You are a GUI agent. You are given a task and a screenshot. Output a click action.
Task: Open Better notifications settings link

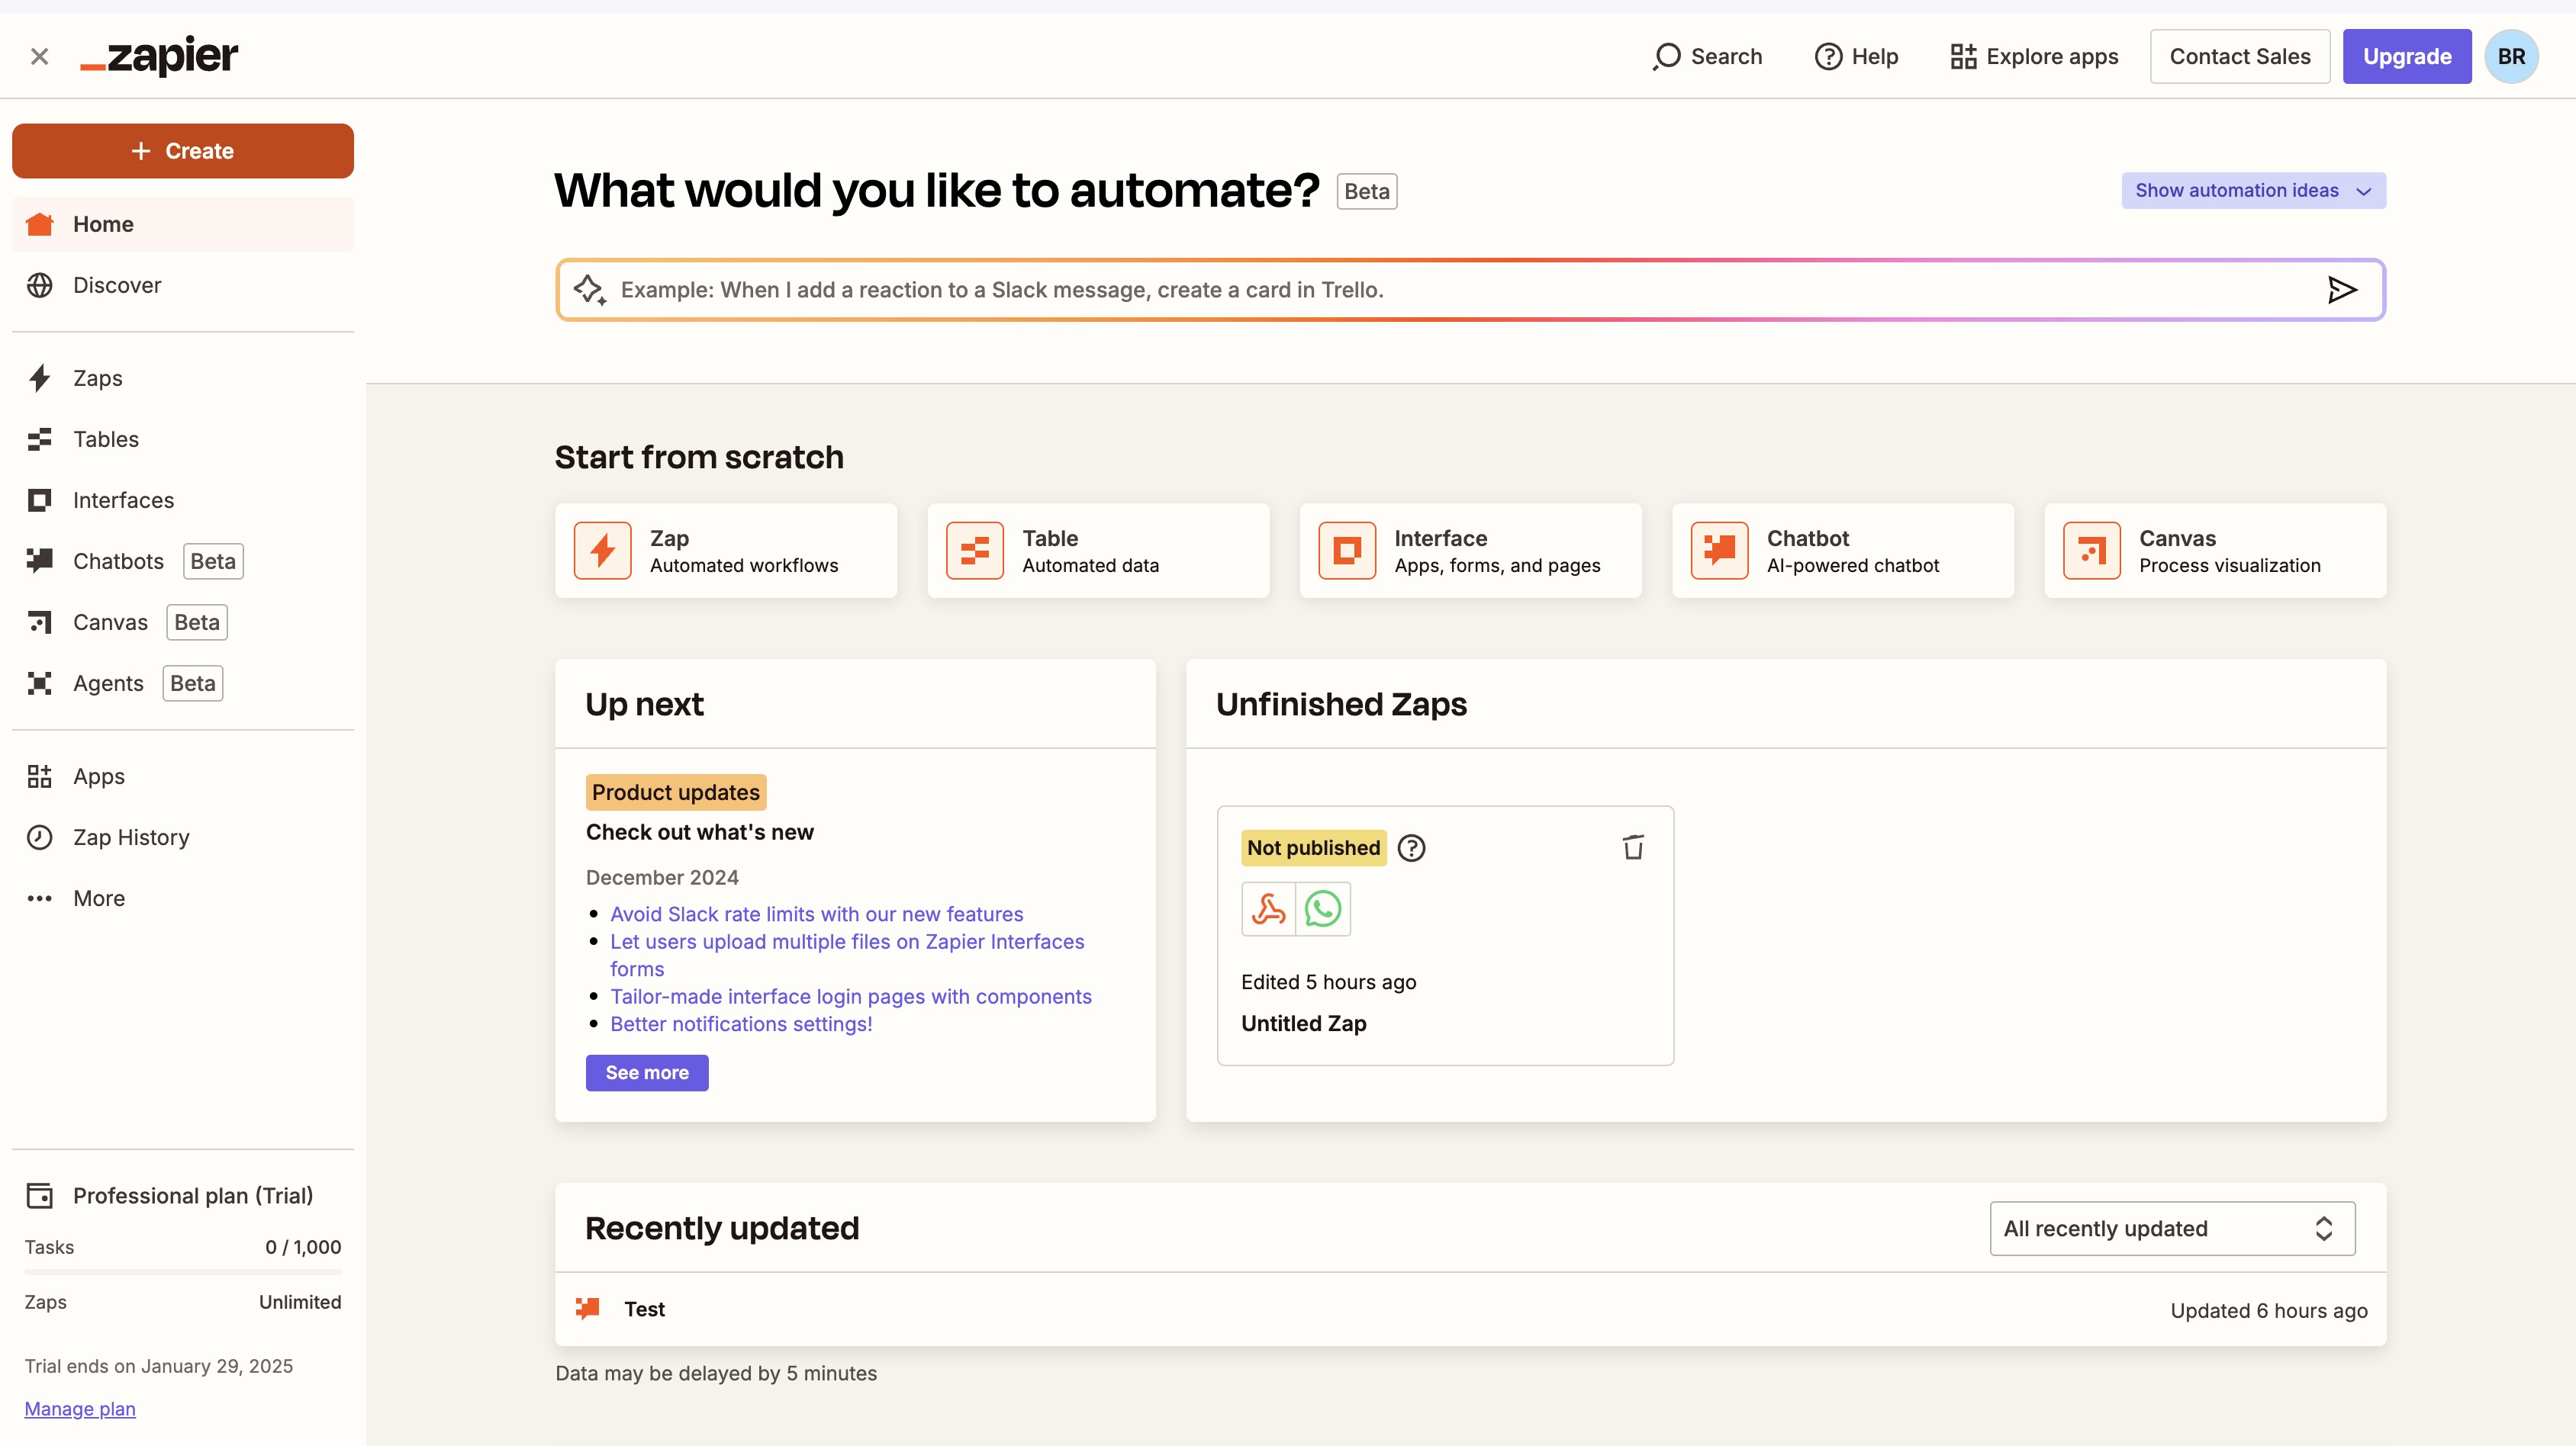pyautogui.click(x=741, y=1023)
